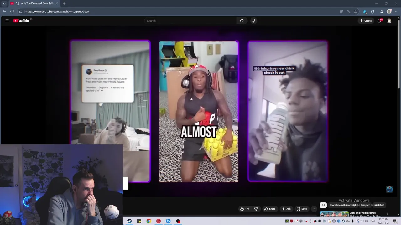Open Windows notification center icon

[x=395, y=221]
